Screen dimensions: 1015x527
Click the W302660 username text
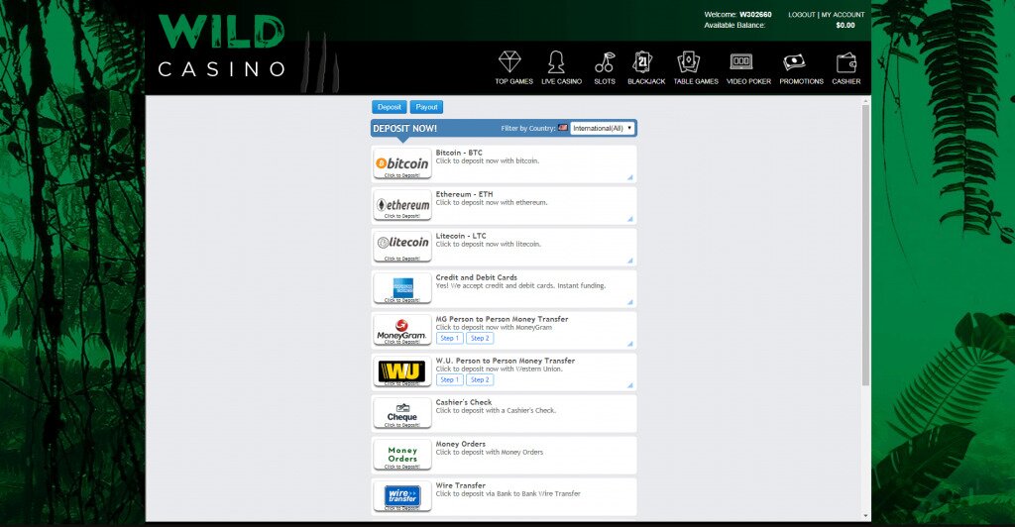point(755,14)
